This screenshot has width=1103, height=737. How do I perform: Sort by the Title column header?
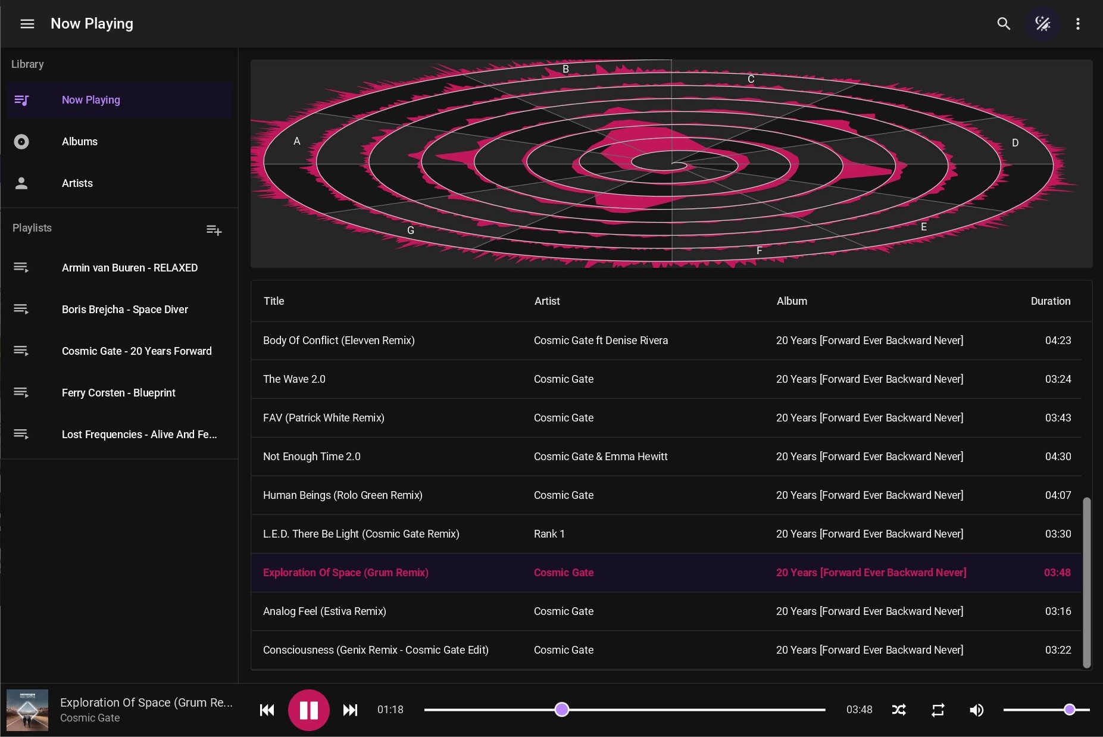[x=274, y=301]
